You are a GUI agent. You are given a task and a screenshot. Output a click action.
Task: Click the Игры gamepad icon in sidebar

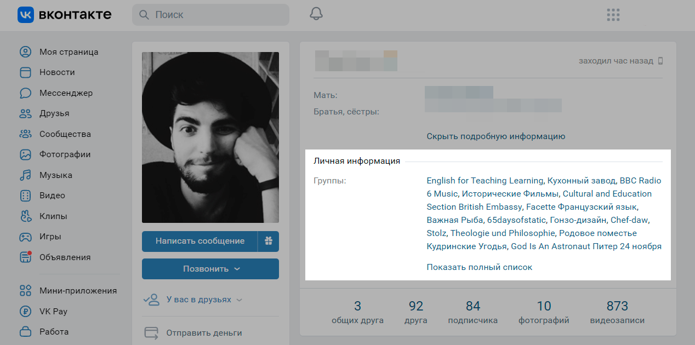click(x=25, y=237)
